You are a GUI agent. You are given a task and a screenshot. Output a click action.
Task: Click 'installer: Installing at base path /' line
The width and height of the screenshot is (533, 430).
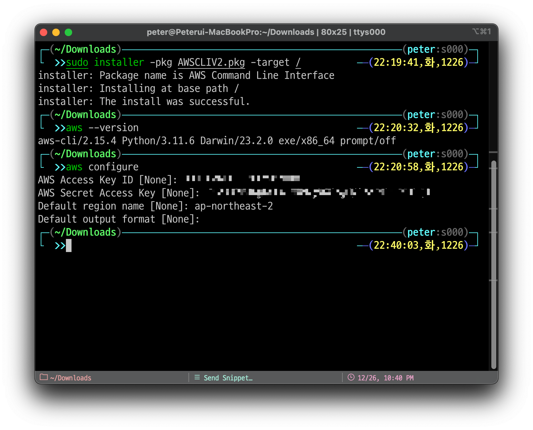138,88
